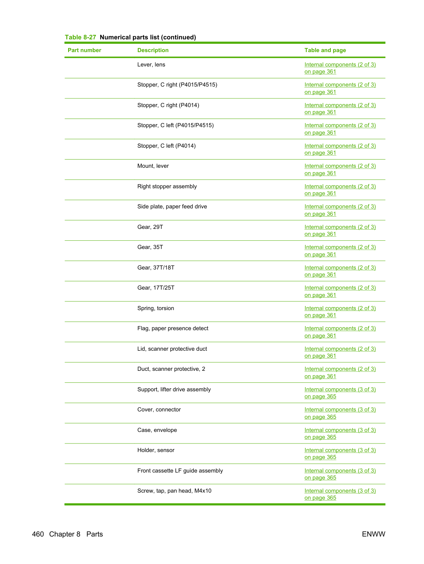Open the Internal components link for Lever, lens
Screen dimensions: 424x564
(x=340, y=68)
